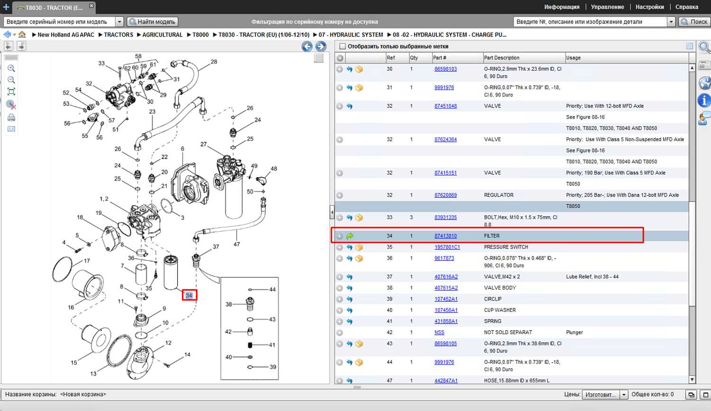
Task: Toggle the plus circle for part 87415151
Action: [340, 173]
